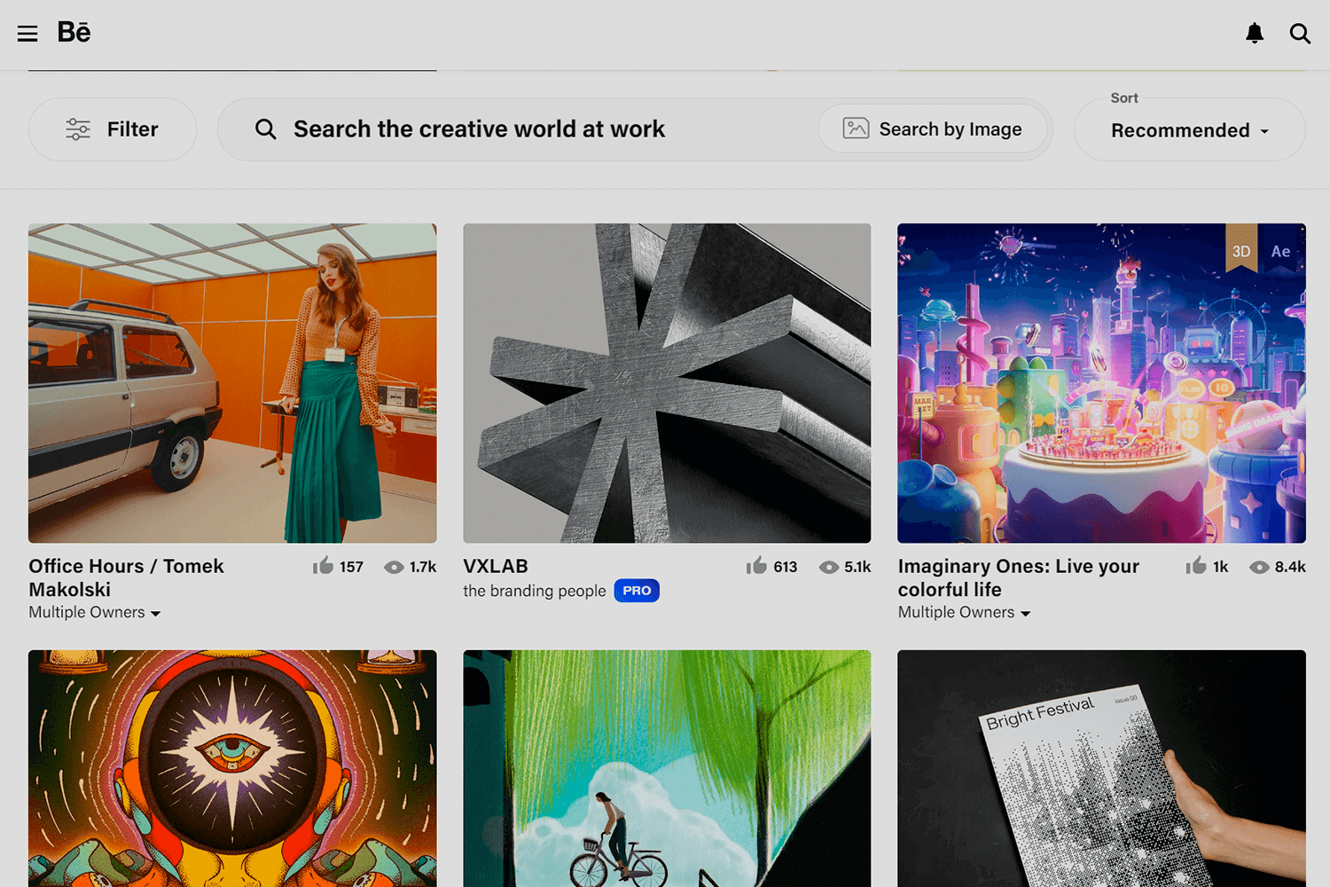Open the cyclist under green tree thumbnail
Screen dimensions: 1330x887
point(667,768)
